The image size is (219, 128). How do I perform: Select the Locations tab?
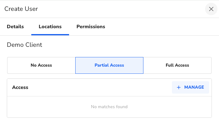[x=50, y=27]
